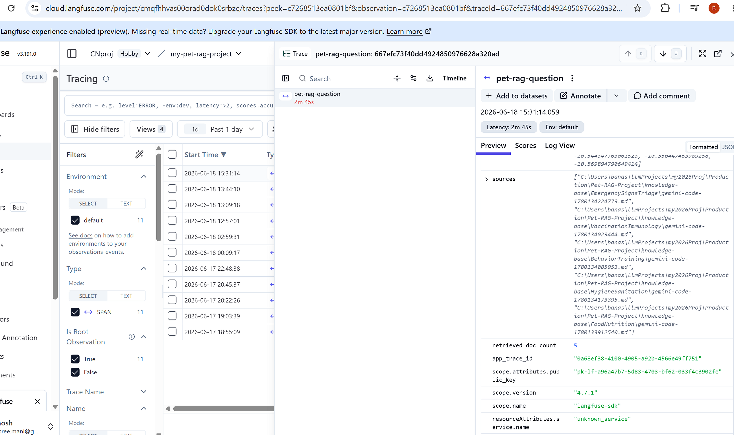
Task: Reload the browser page
Action: (11, 8)
